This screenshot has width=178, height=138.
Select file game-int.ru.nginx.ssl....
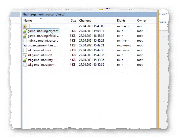pyautogui.click(x=43, y=36)
